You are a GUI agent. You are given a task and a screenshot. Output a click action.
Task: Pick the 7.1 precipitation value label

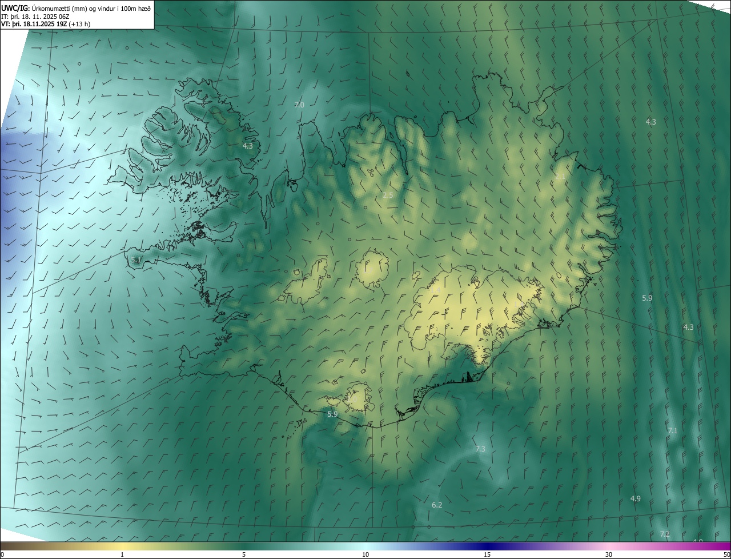pos(672,430)
